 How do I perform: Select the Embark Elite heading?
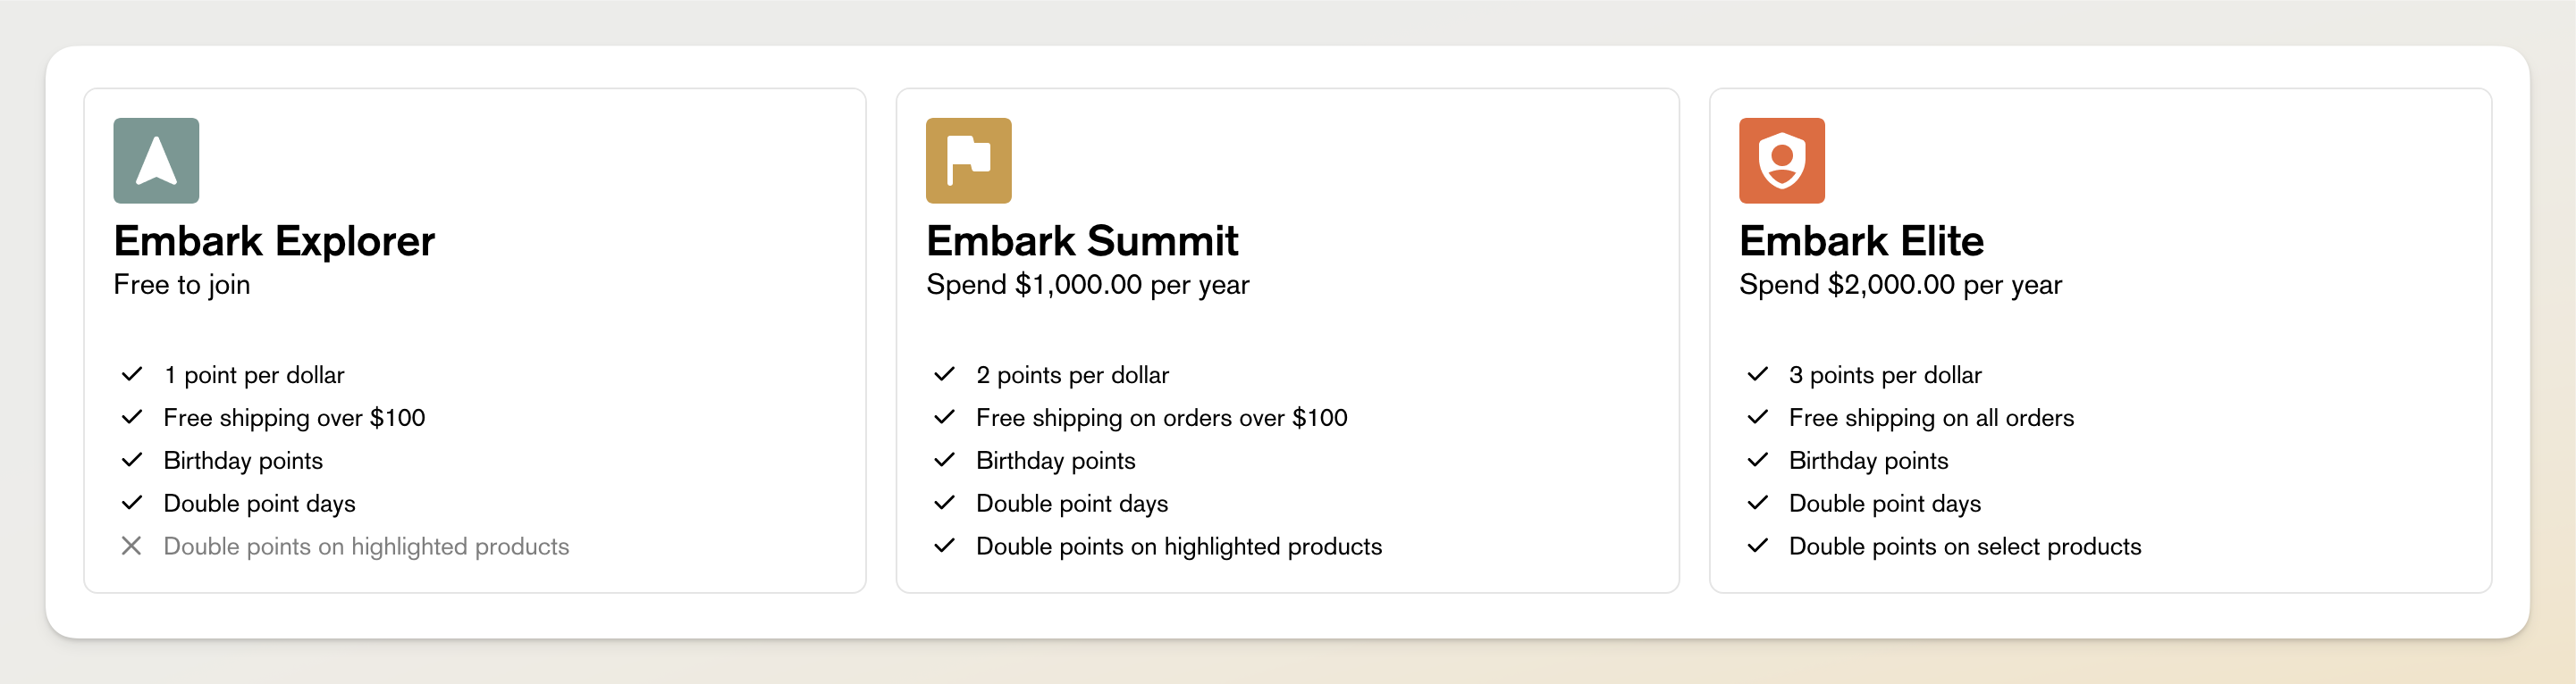point(1861,240)
